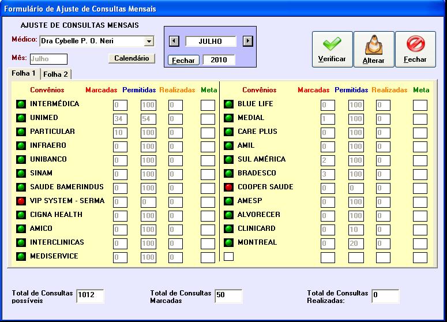Click the Alterar button with traffic cone
The width and height of the screenshot is (447, 322).
tap(374, 50)
